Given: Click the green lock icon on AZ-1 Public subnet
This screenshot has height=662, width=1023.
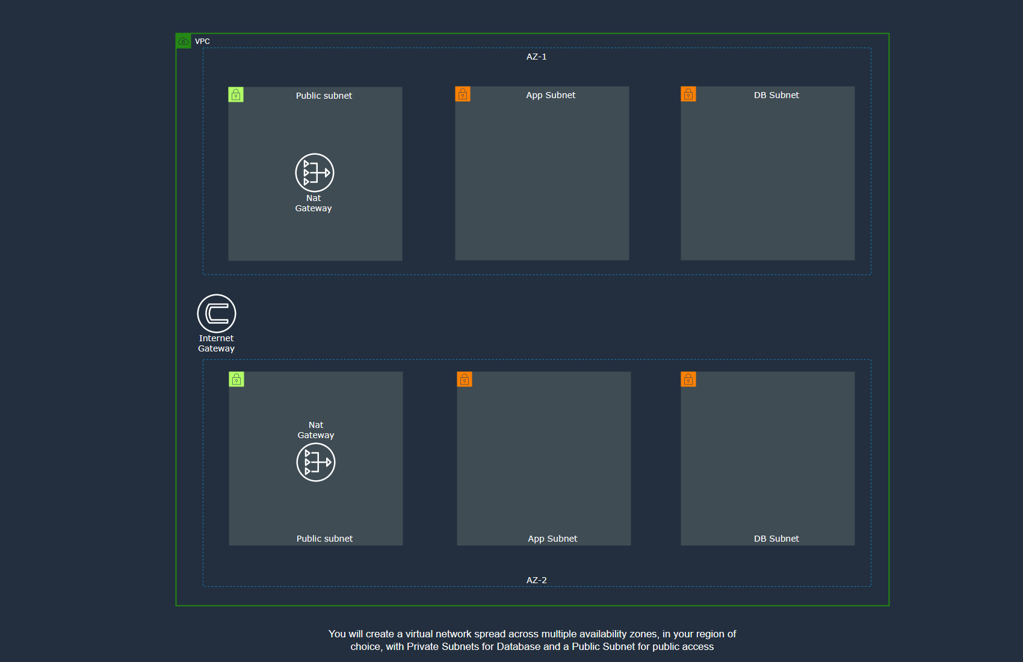Looking at the screenshot, I should (236, 94).
